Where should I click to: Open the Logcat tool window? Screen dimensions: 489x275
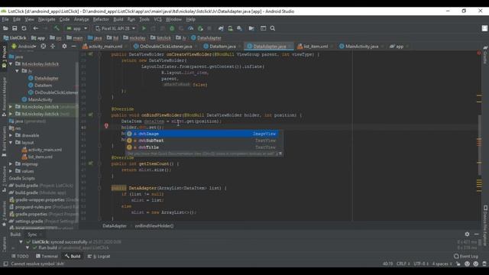pos(99,257)
